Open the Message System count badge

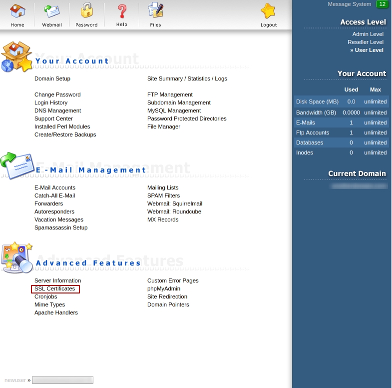(382, 4)
